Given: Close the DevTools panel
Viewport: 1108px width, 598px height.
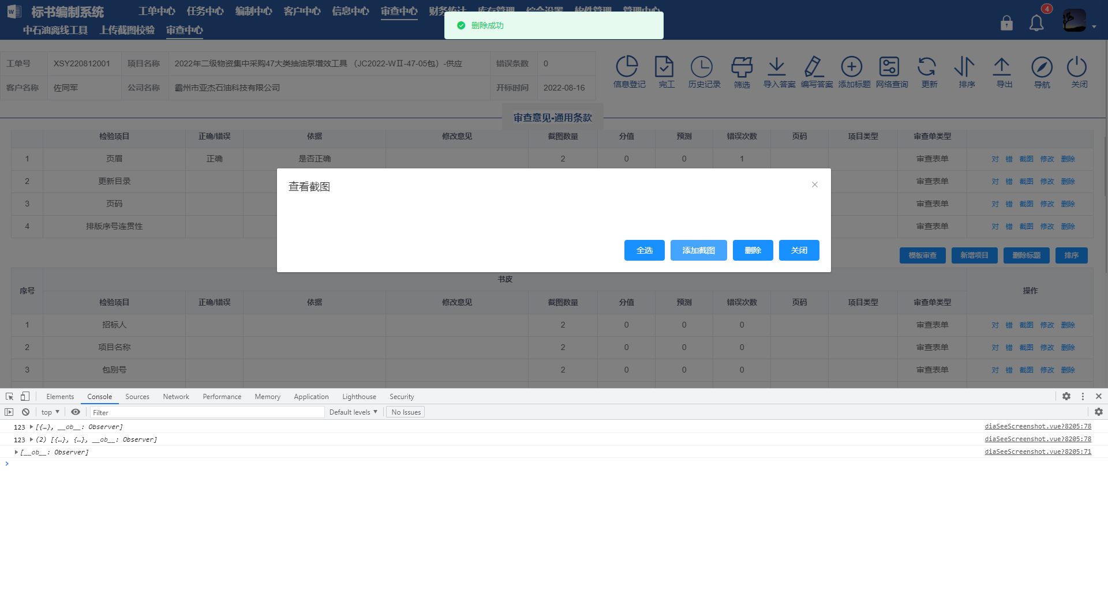Looking at the screenshot, I should click(x=1099, y=396).
